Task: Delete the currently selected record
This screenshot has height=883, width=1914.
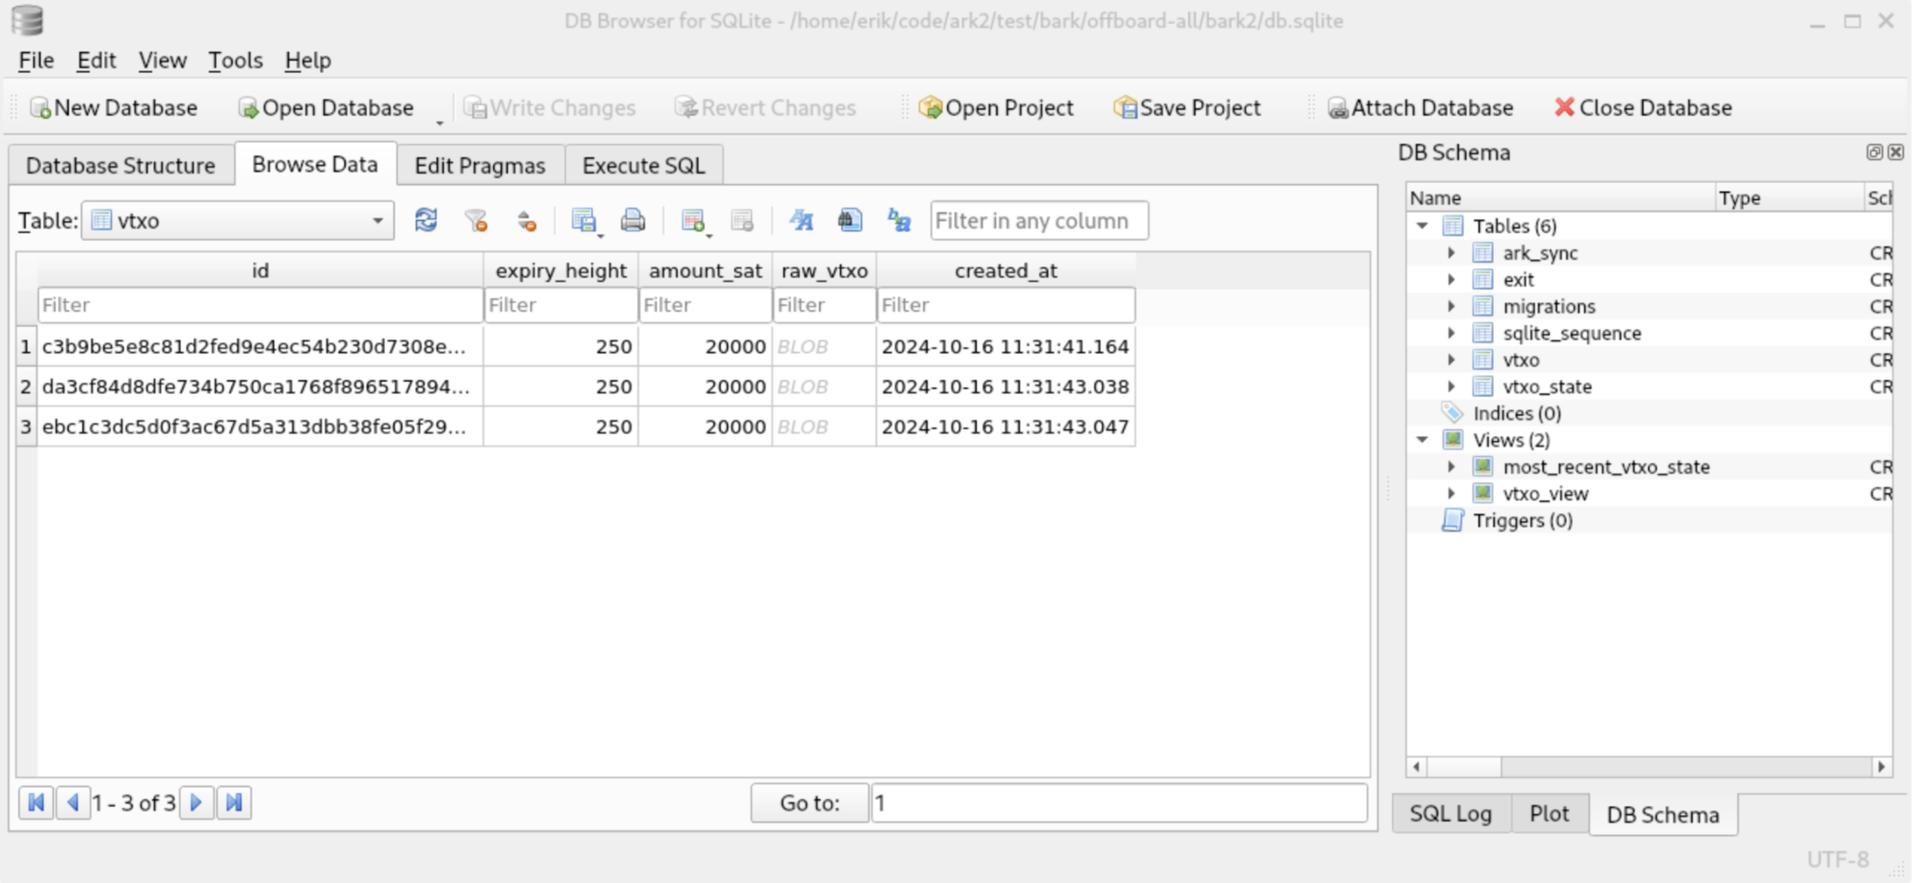Action: coord(742,220)
